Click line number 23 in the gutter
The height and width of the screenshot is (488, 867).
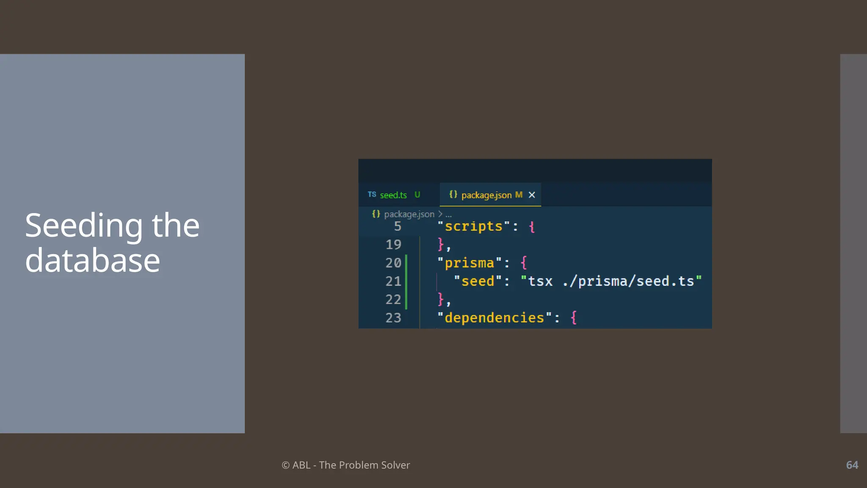click(x=393, y=318)
